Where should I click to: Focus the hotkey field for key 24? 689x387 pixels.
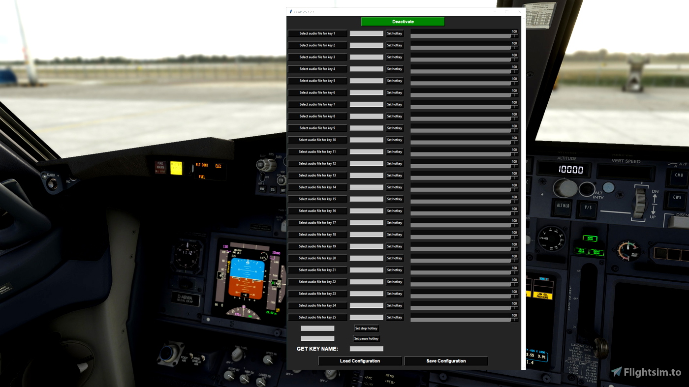367,305
